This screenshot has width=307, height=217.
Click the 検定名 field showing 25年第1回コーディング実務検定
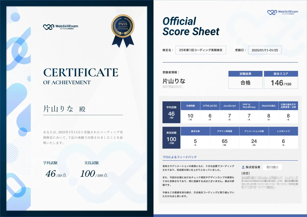point(201,50)
